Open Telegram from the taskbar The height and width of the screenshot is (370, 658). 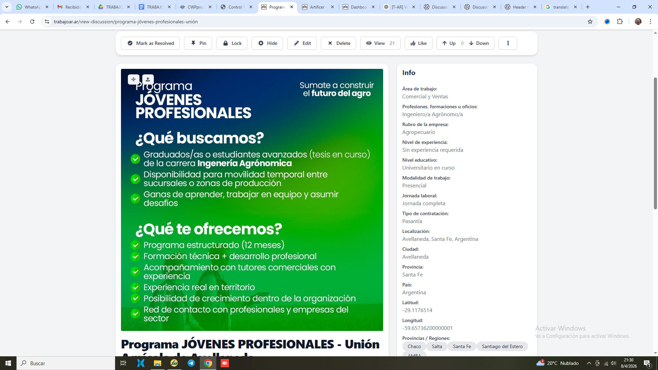tap(191, 363)
